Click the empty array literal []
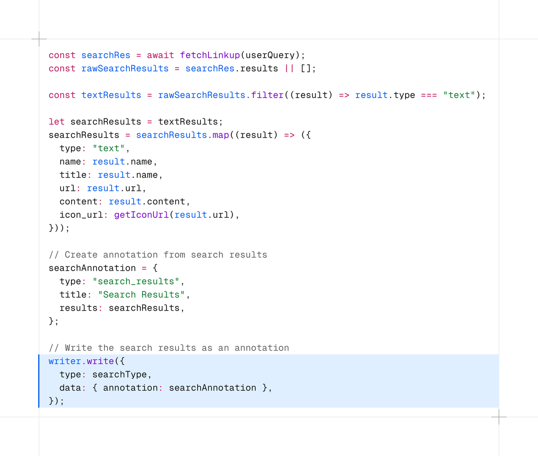 (305, 69)
